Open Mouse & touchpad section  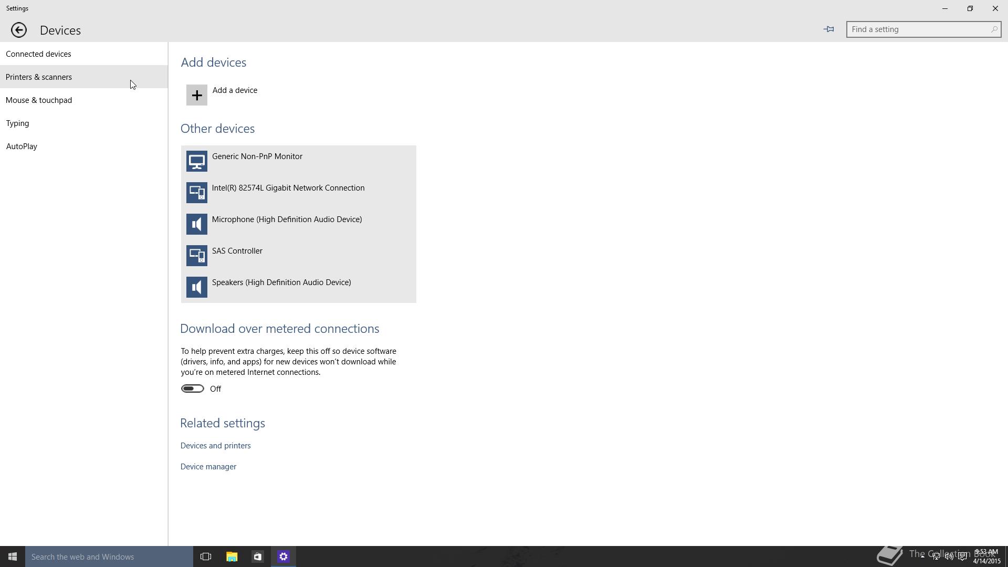pyautogui.click(x=84, y=100)
